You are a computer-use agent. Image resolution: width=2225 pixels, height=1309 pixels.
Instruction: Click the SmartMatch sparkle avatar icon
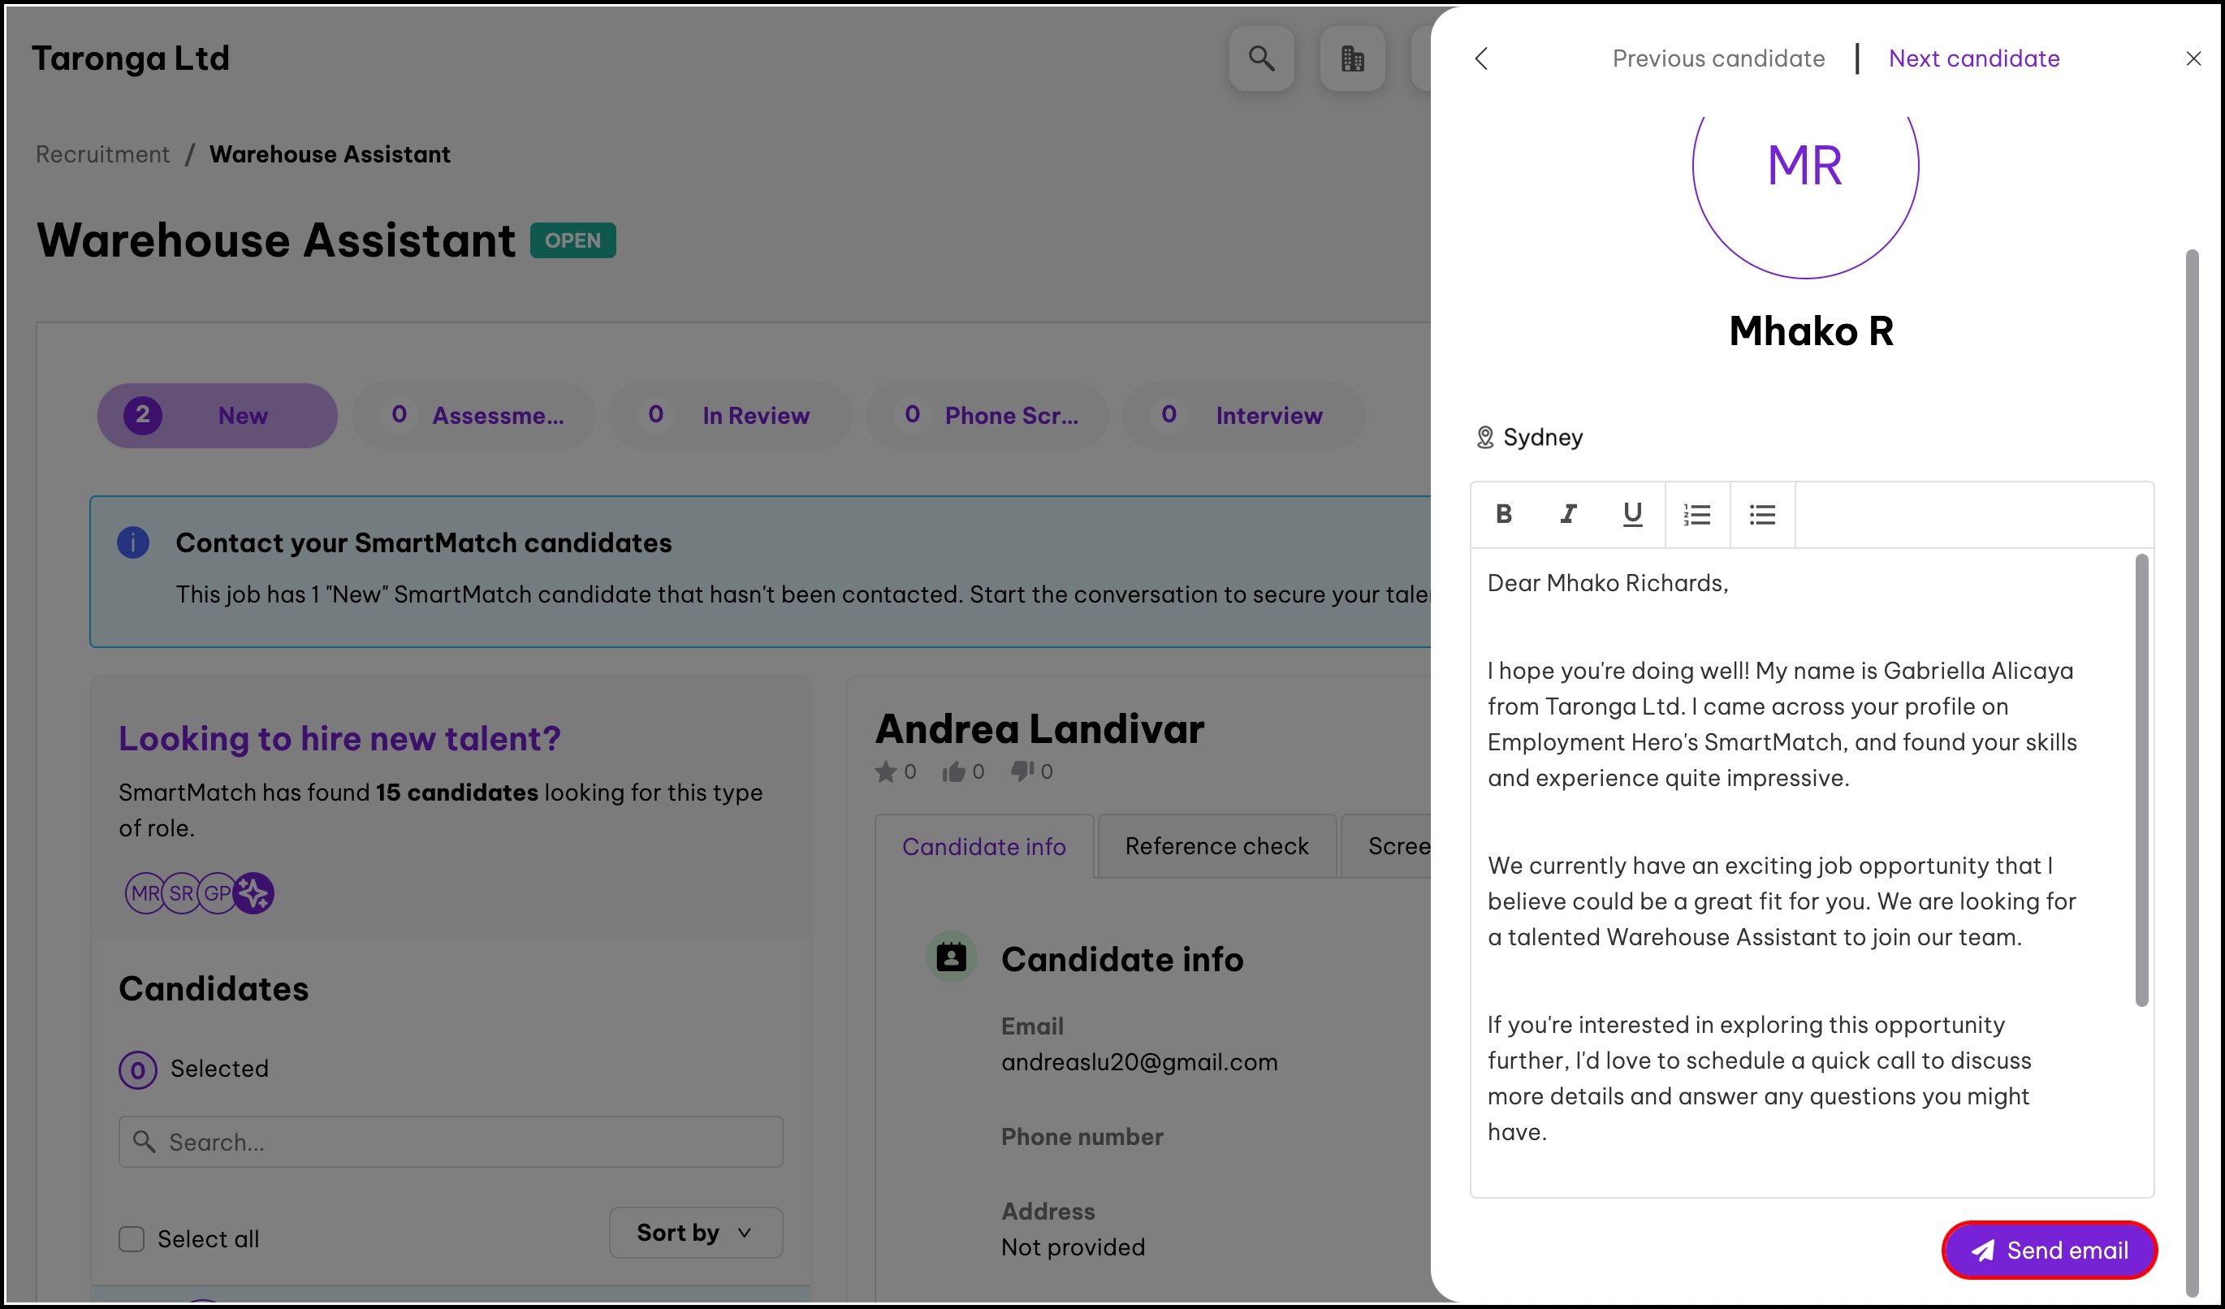tap(254, 893)
